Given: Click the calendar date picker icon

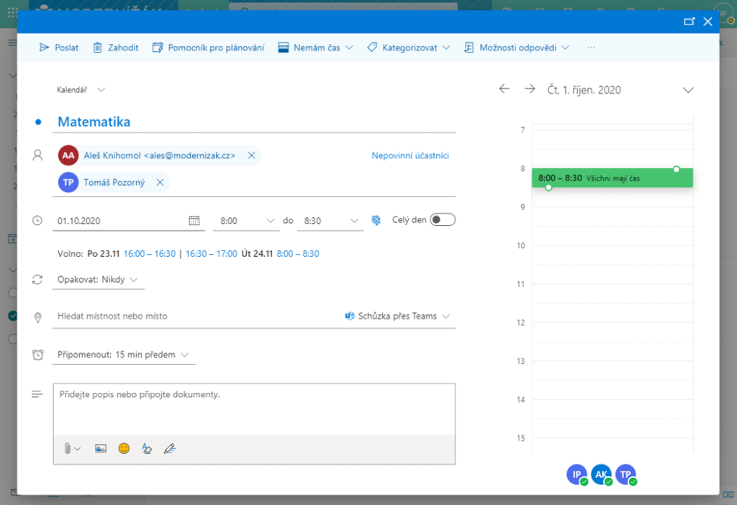Looking at the screenshot, I should pyautogui.click(x=194, y=221).
